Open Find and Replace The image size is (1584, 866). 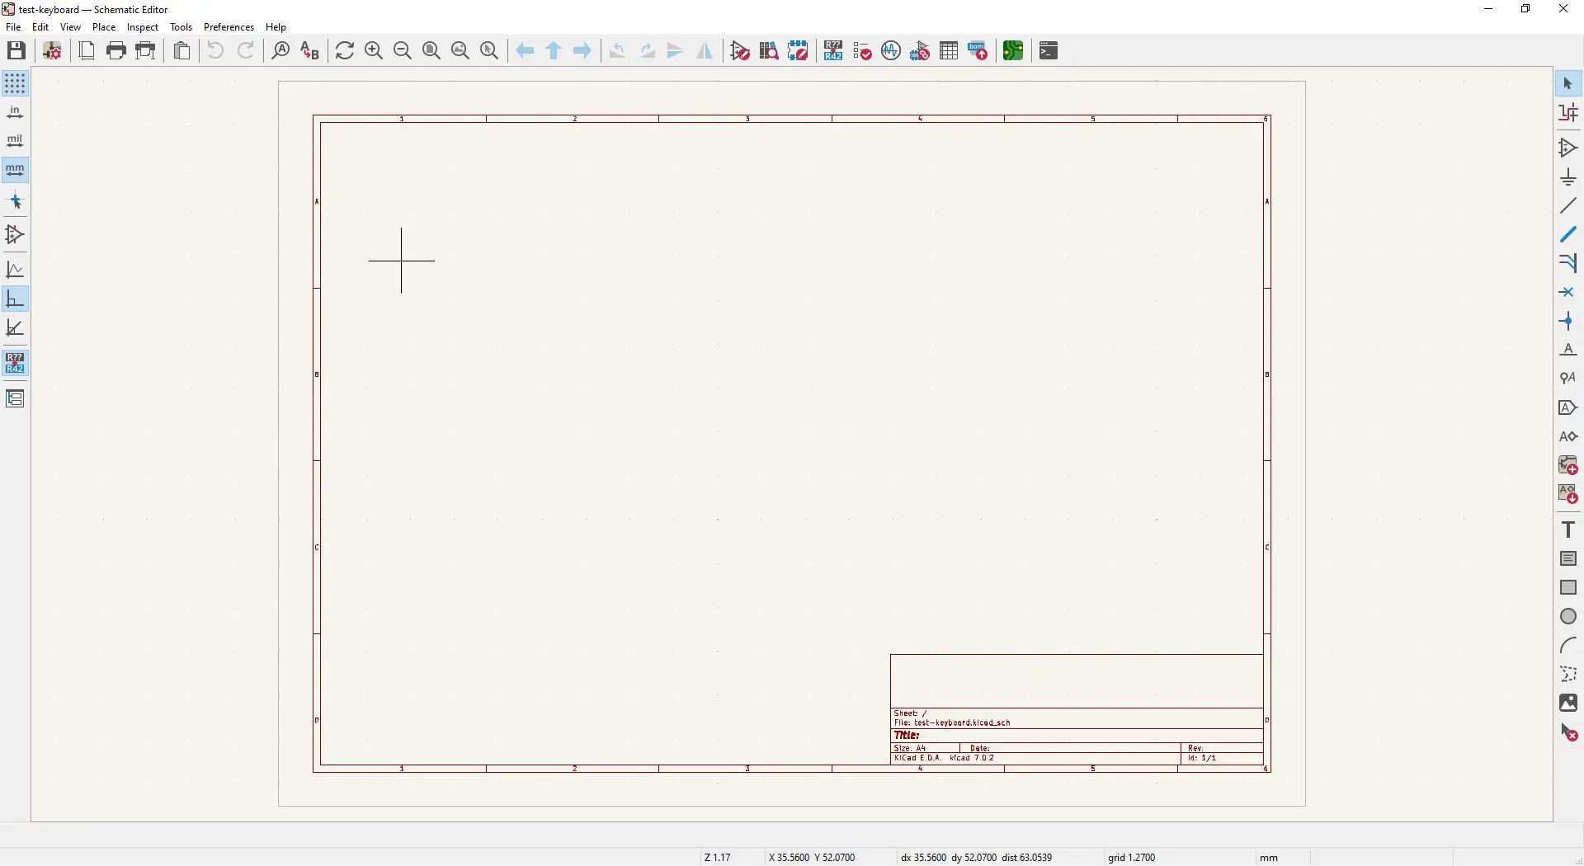[311, 51]
